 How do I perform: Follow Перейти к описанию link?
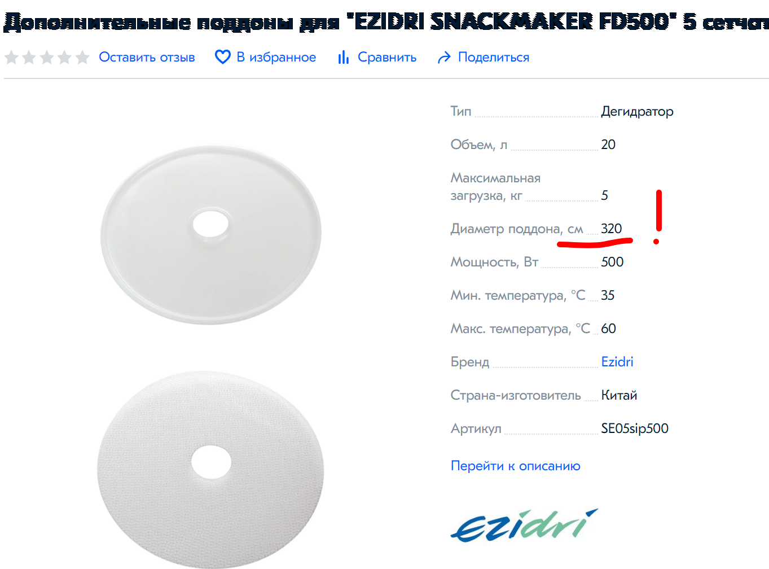516,466
